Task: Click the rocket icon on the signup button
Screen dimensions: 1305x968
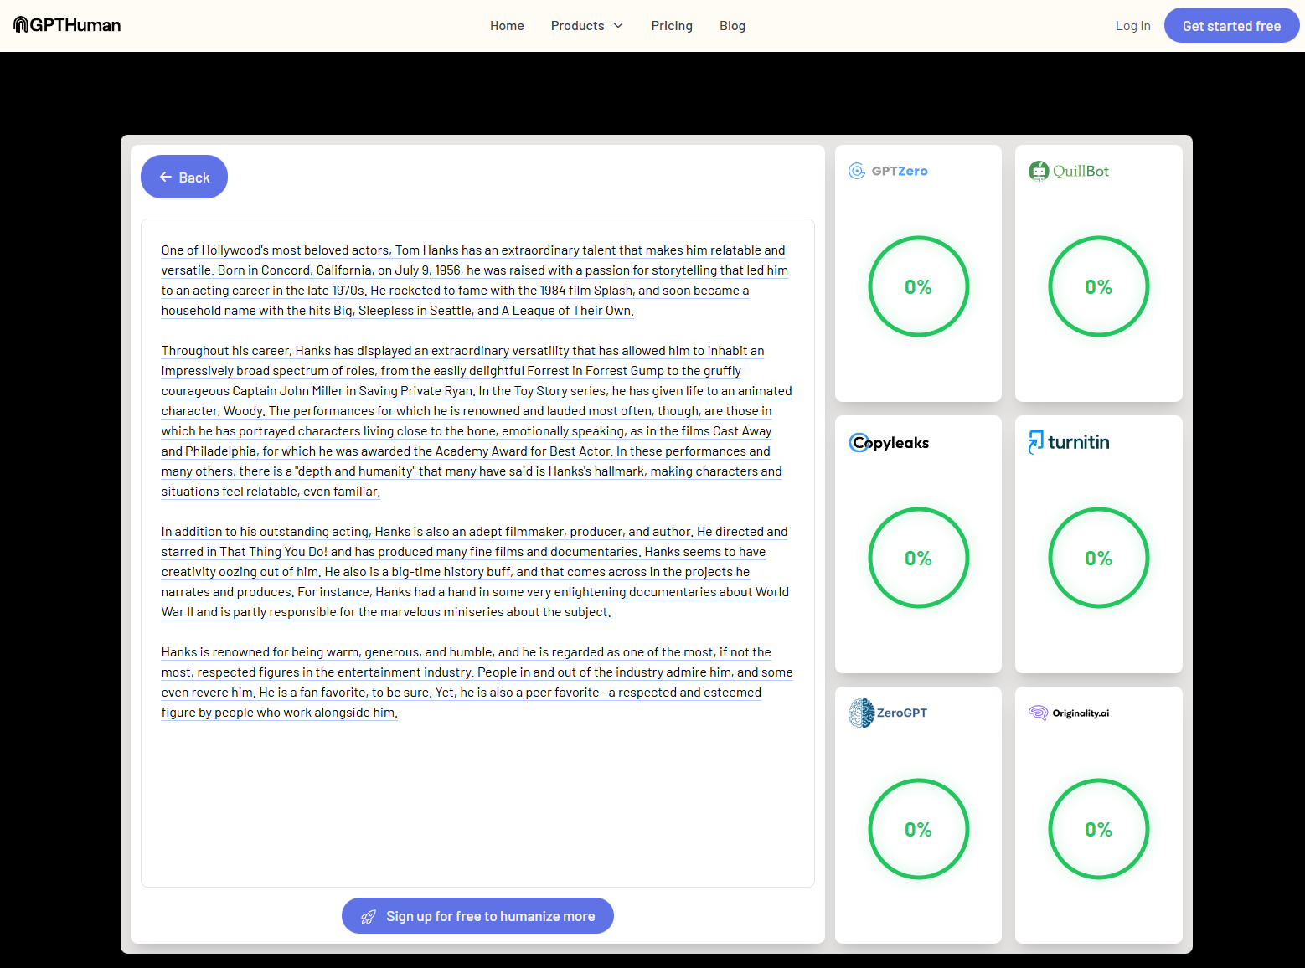Action: [x=369, y=916]
